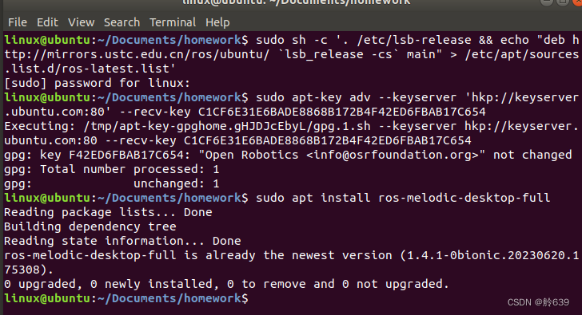The image size is (582, 315).
Task: Maximize the terminal window
Action: [x=563, y=2]
